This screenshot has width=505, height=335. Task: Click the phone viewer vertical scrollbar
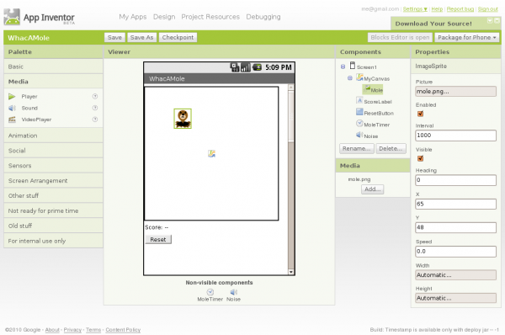pyautogui.click(x=291, y=179)
